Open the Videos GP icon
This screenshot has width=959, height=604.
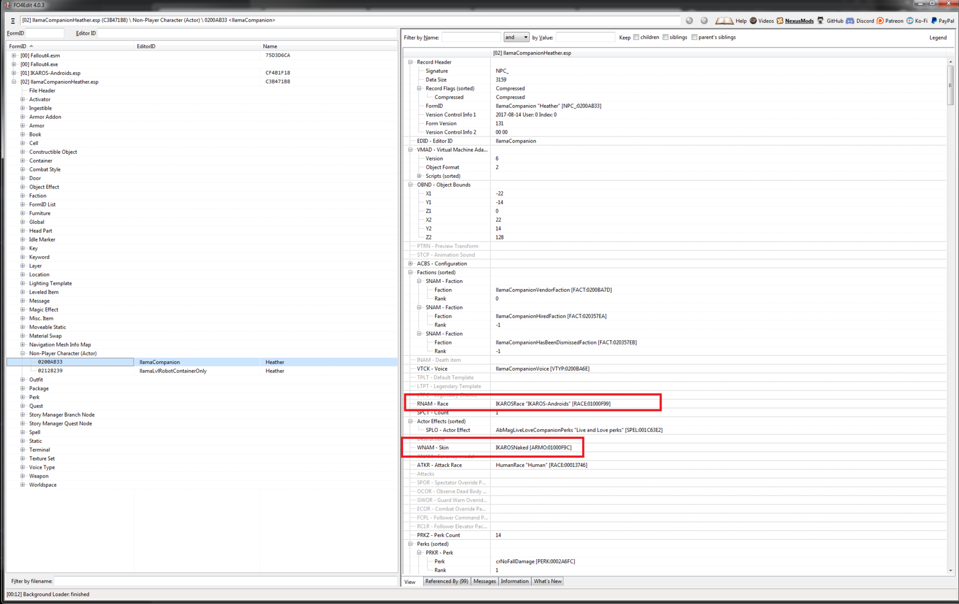[753, 21]
